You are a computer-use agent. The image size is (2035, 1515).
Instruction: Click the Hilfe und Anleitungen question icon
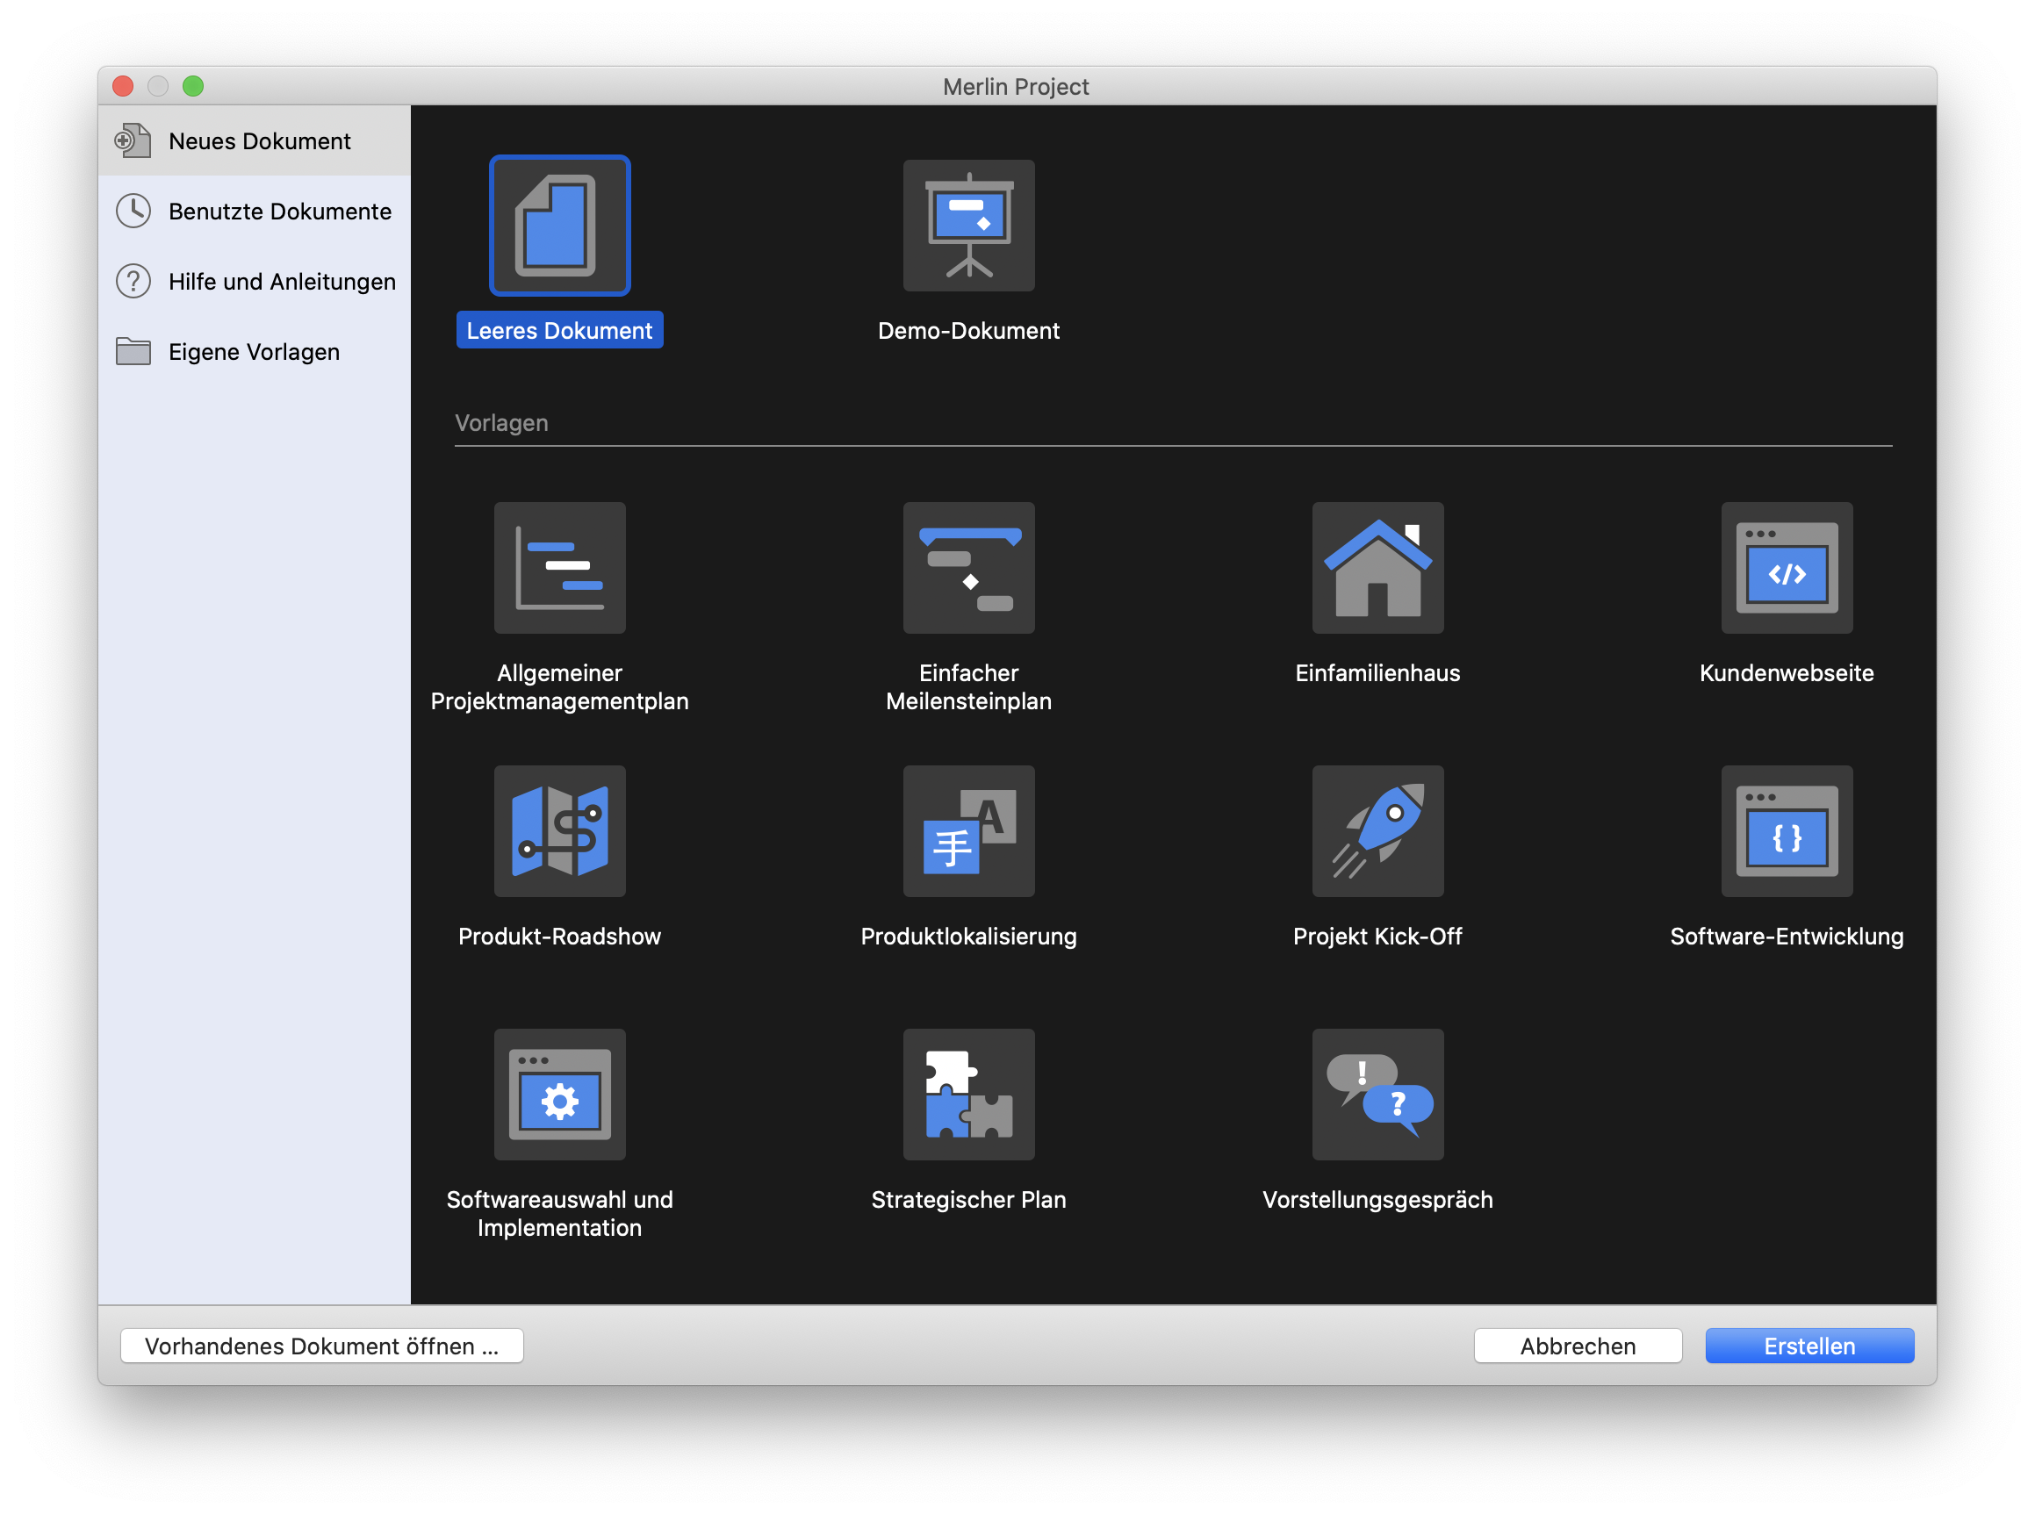(133, 282)
